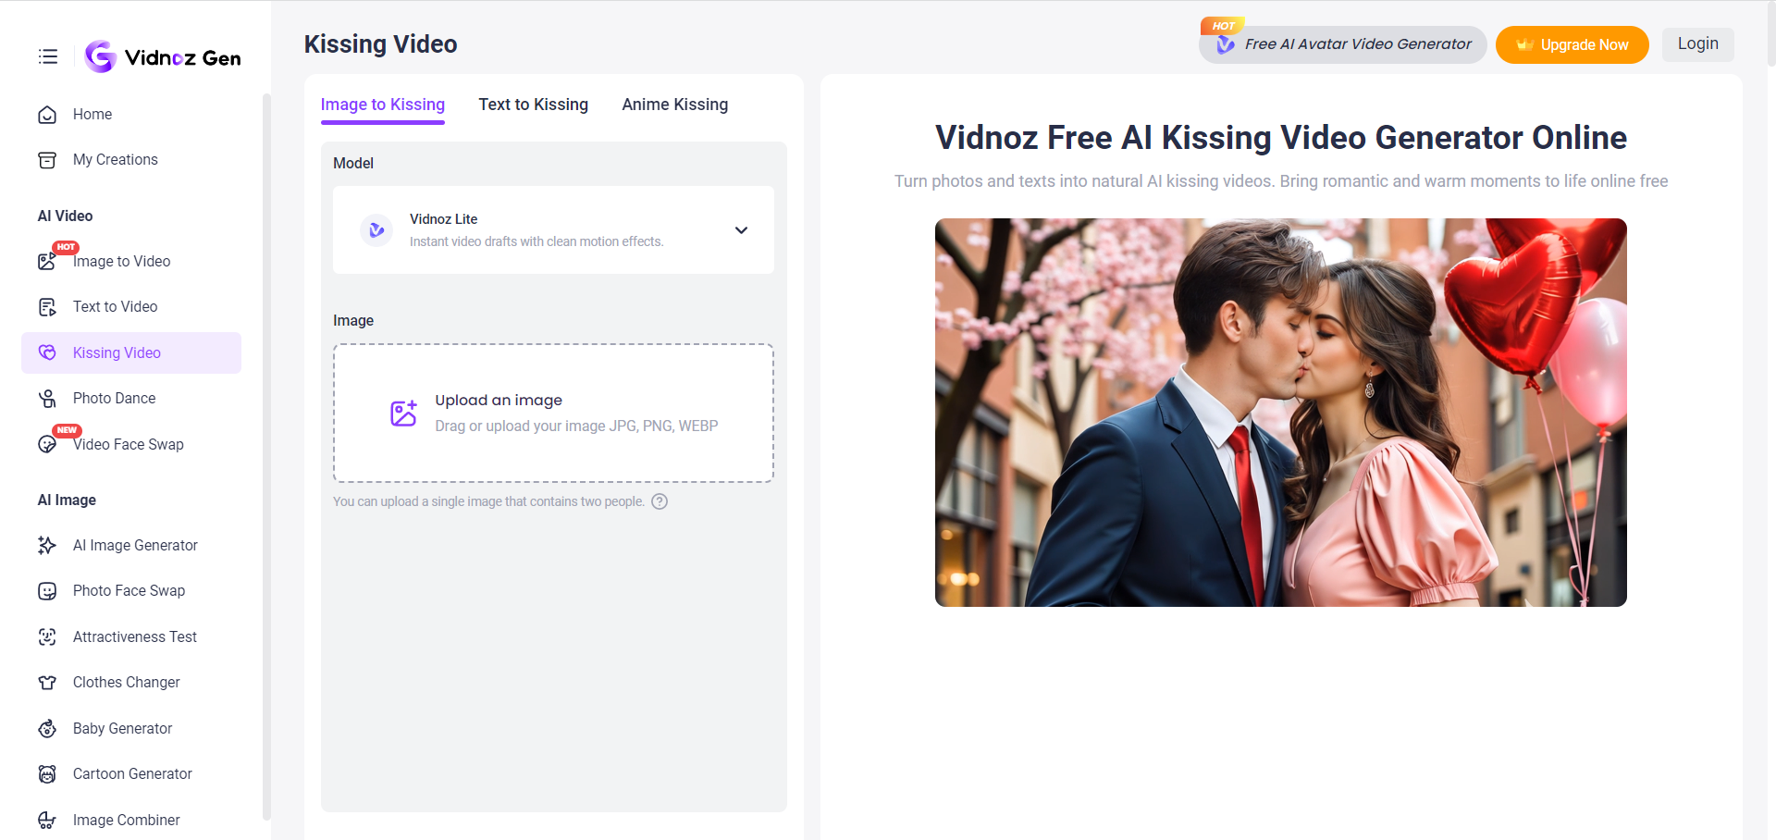The height and width of the screenshot is (840, 1776).
Task: Click the upload image plus icon
Action: (404, 413)
